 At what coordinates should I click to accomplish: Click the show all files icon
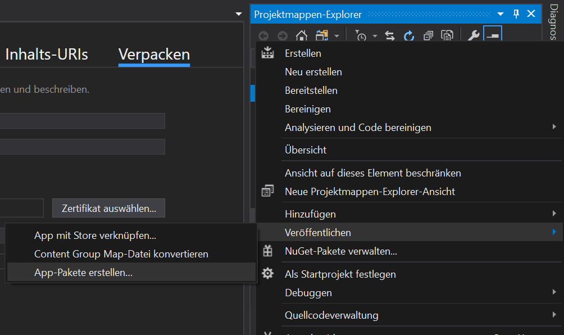447,35
